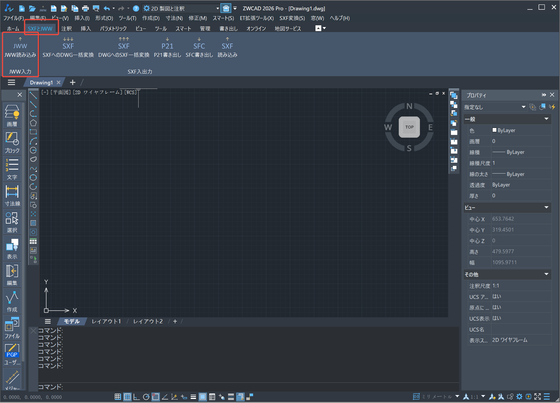
Task: Open the ファイル(F) menu
Action: [14, 18]
